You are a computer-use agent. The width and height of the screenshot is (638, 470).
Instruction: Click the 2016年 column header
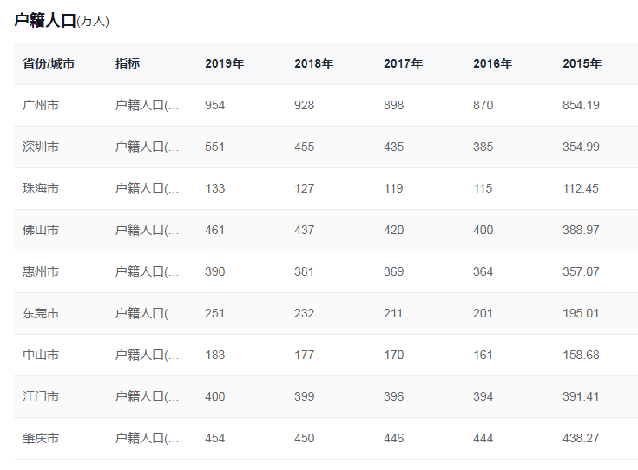coord(492,63)
